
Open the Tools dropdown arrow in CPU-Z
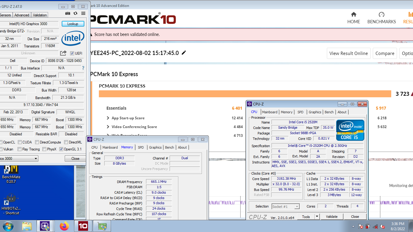317,217
